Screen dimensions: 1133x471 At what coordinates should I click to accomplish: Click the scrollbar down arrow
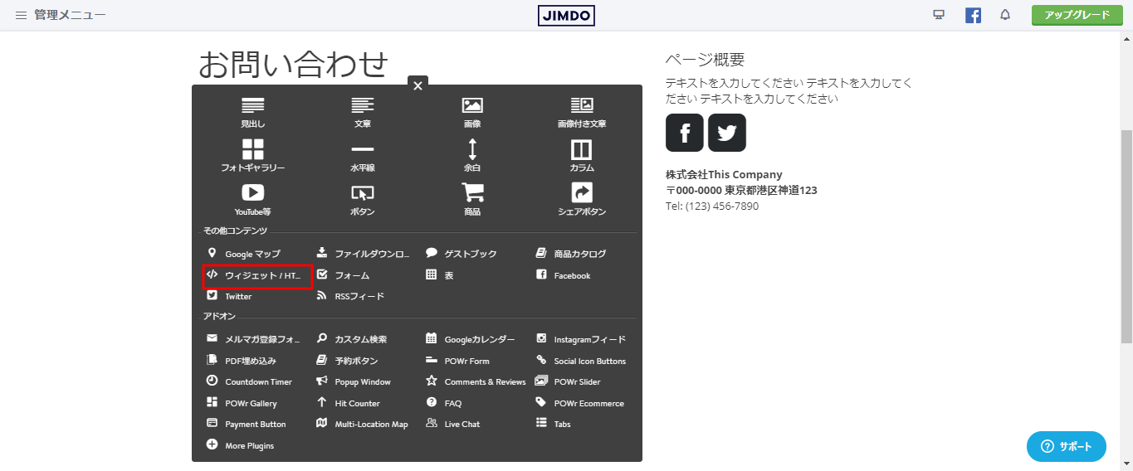1126,464
